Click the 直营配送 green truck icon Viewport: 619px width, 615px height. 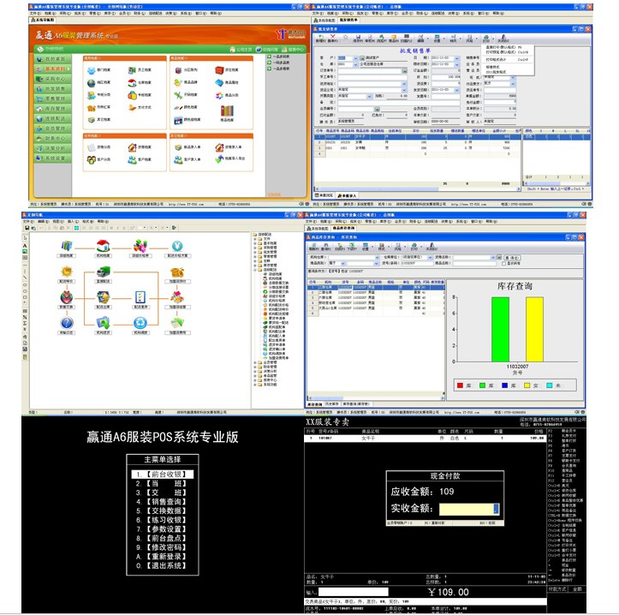point(104,273)
